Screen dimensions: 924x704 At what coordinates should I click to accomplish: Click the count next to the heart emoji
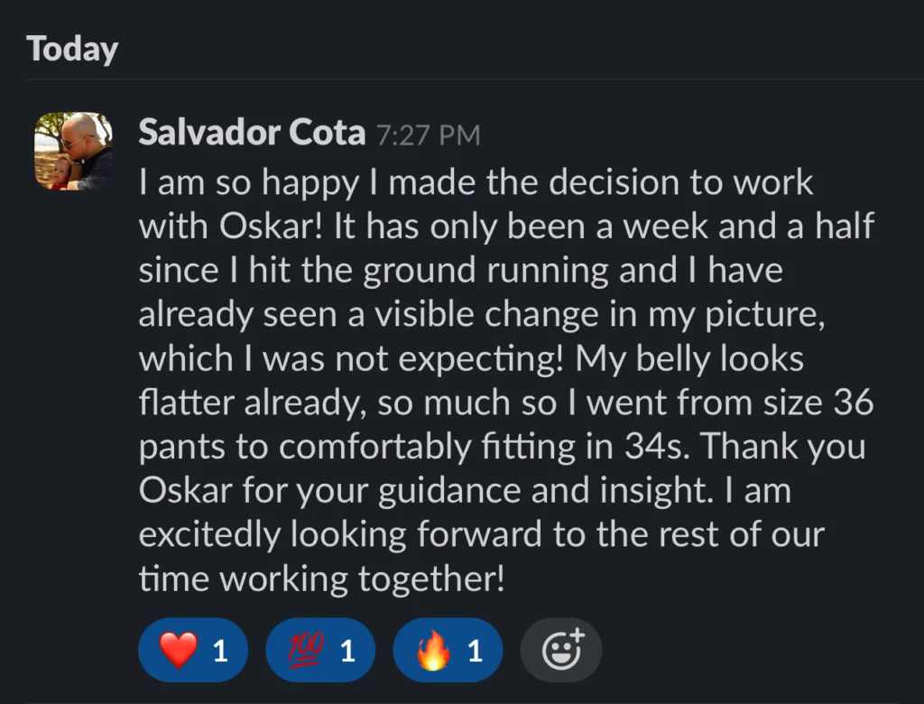pos(220,651)
